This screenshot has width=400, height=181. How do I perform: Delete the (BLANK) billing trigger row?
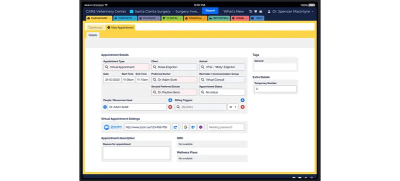(x=242, y=107)
